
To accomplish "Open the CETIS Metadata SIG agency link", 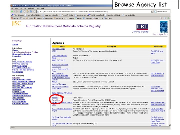I will coord(59,55).
